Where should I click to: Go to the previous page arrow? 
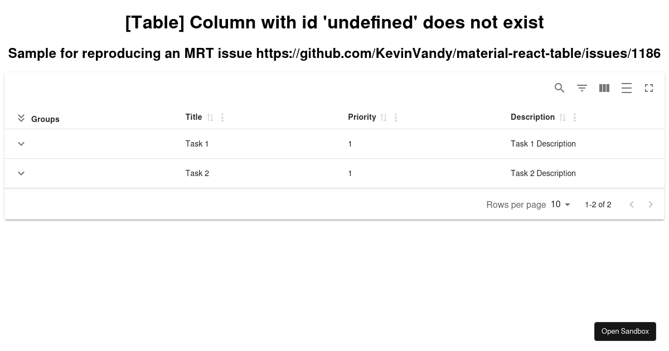(x=632, y=204)
